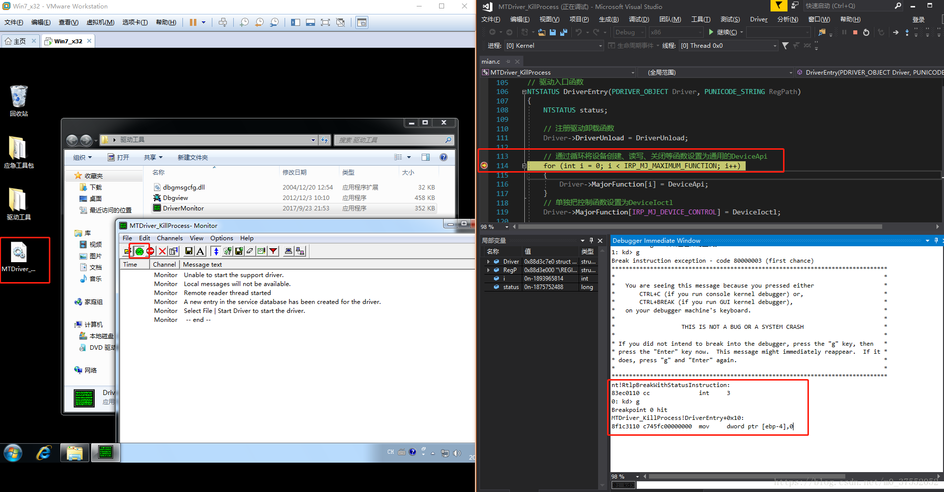Click Internet Explorer taskbar icon

(x=44, y=453)
